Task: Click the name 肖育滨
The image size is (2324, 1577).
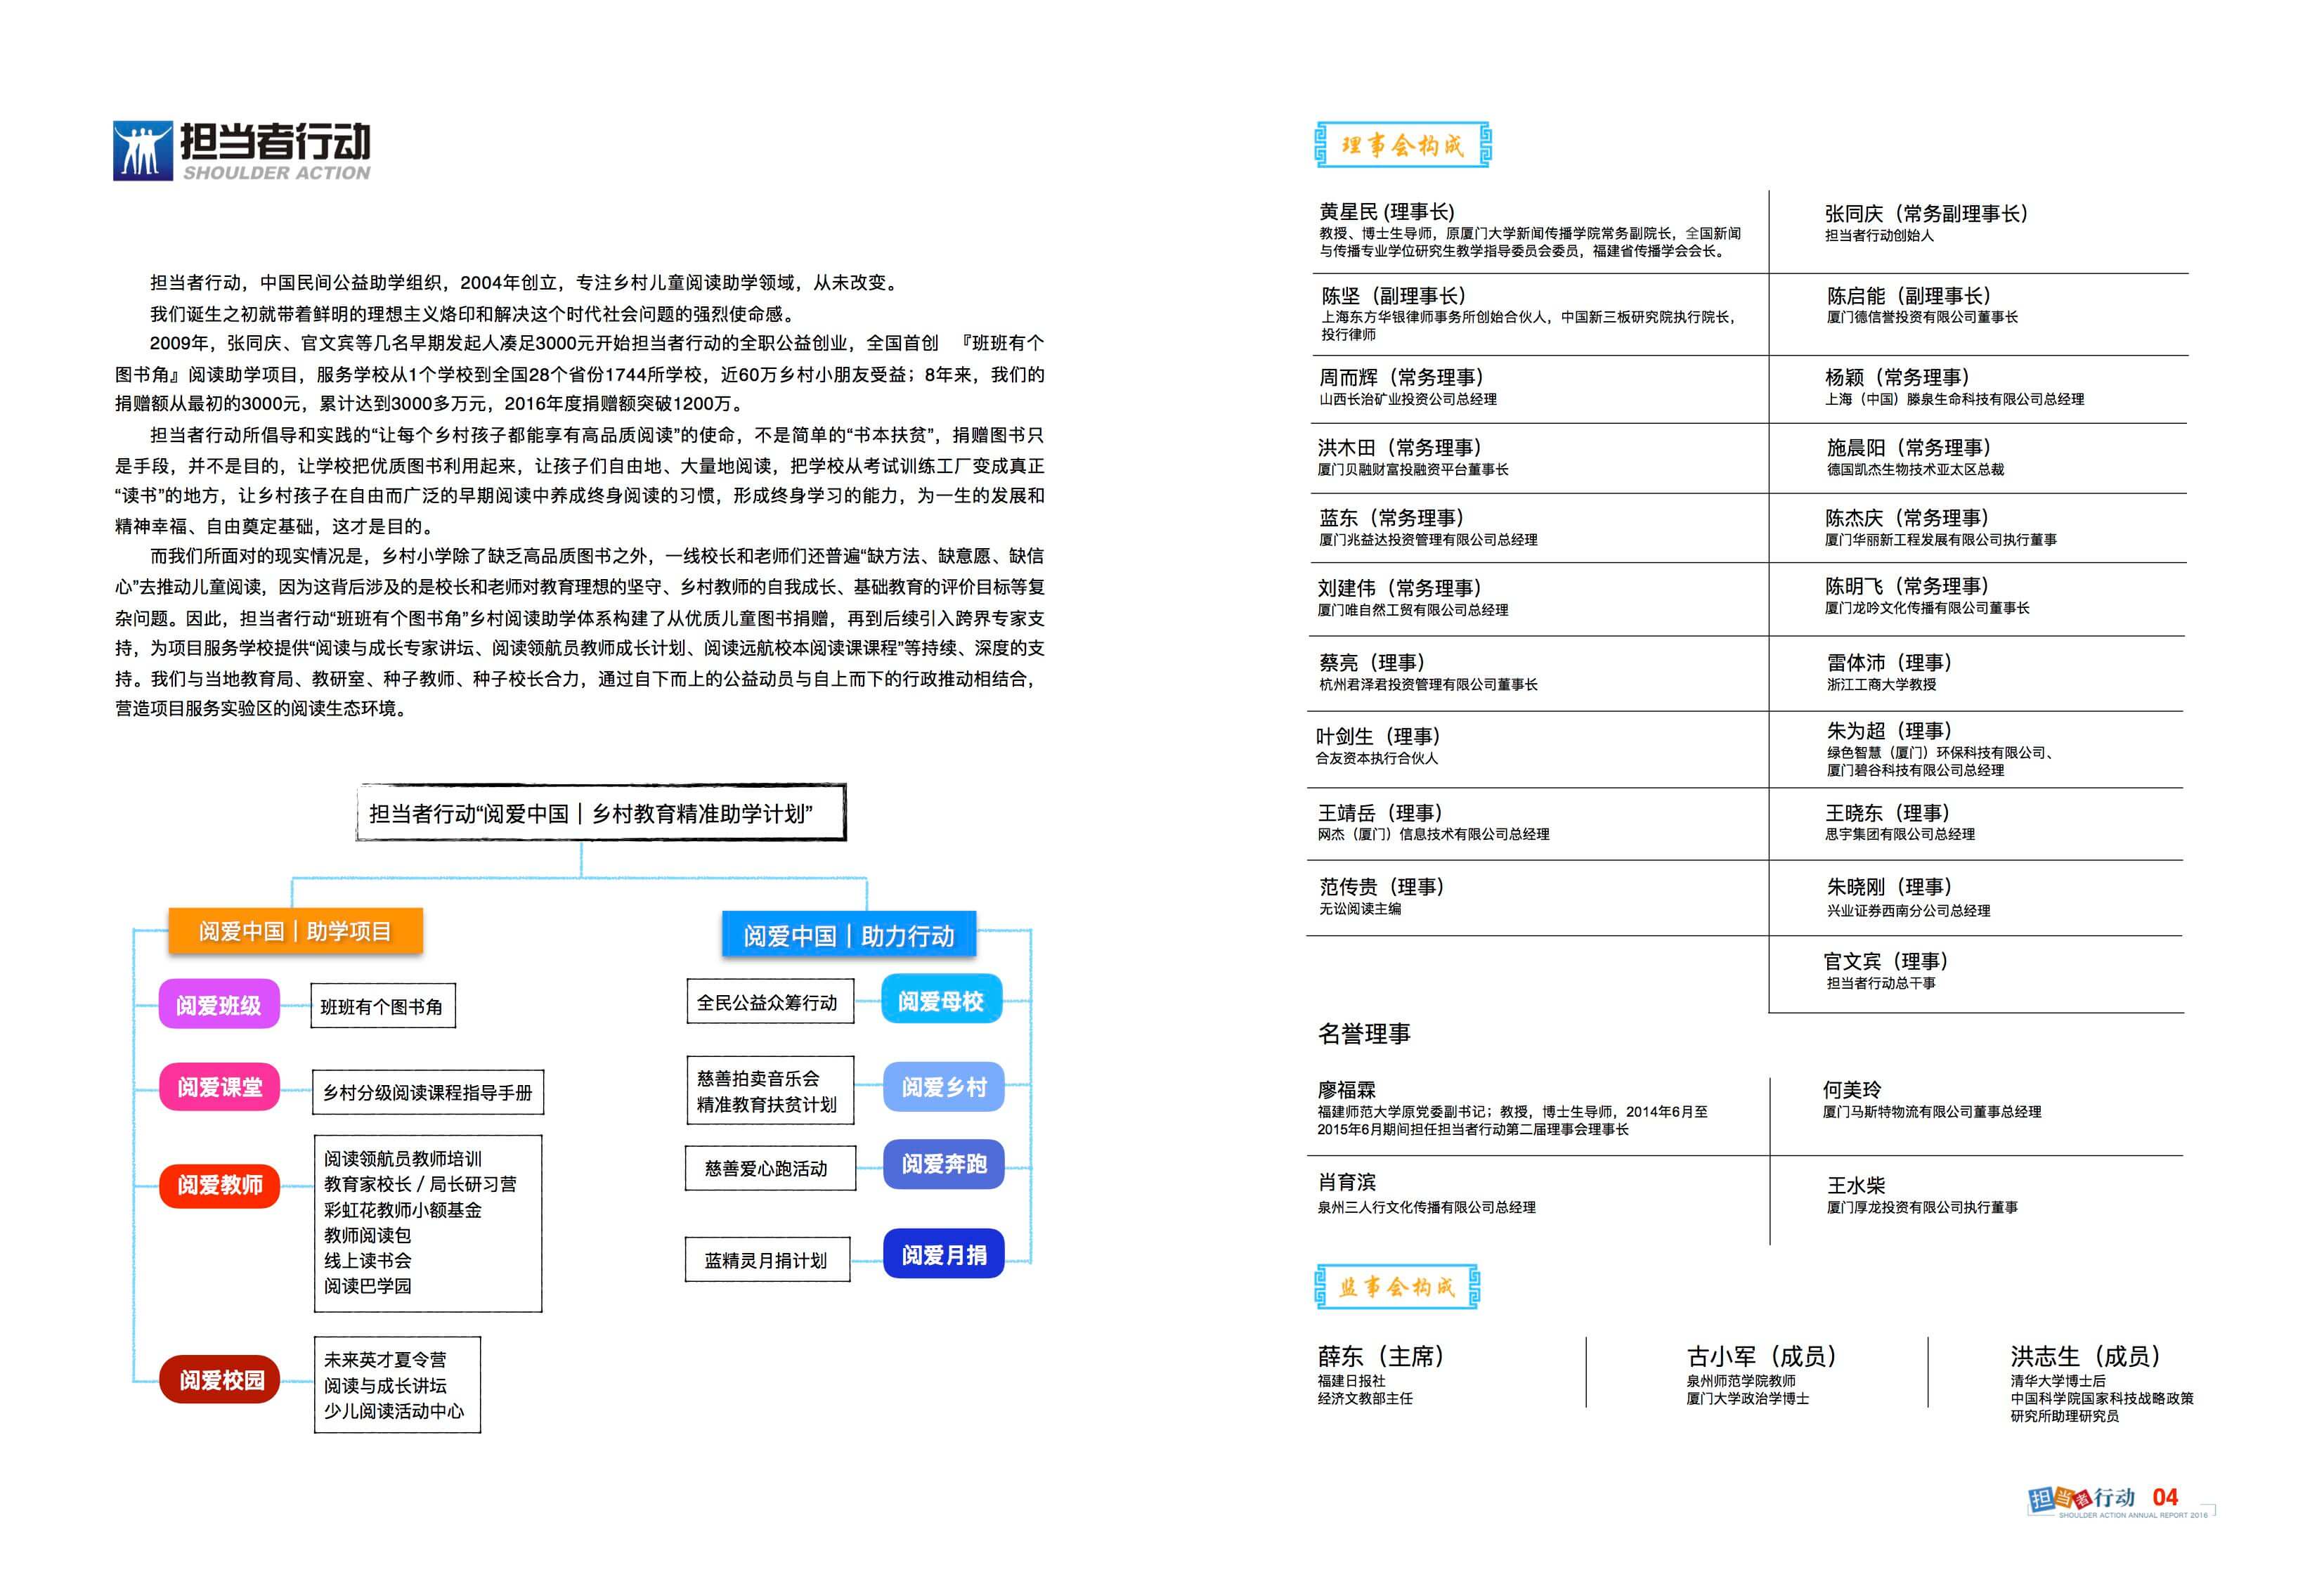Action: pos(1347,1182)
